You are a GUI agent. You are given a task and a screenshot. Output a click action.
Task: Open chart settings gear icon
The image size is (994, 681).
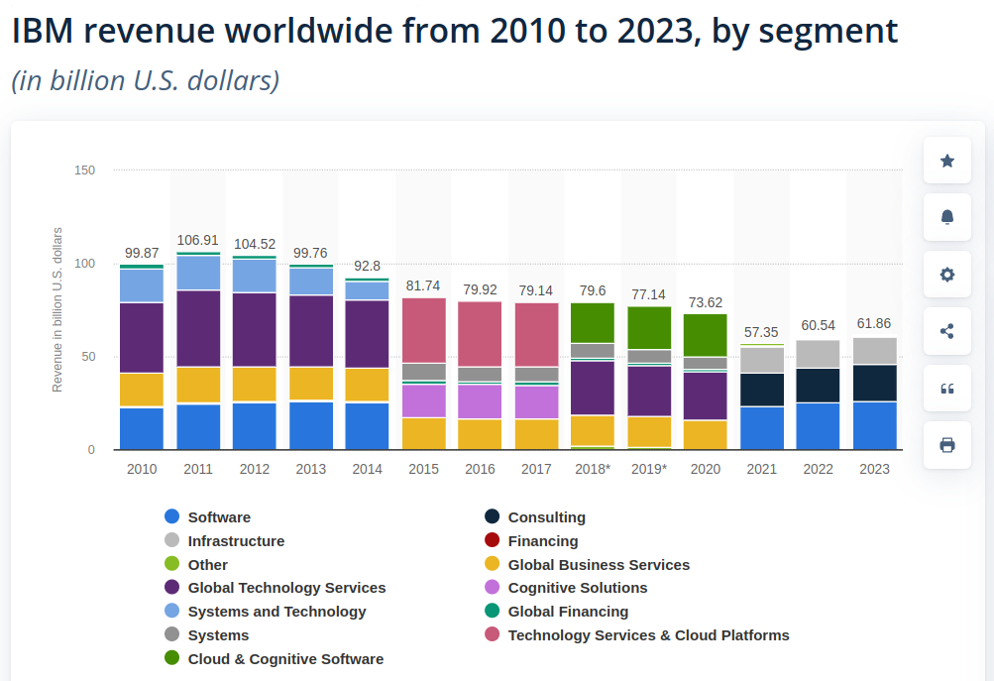pos(947,275)
